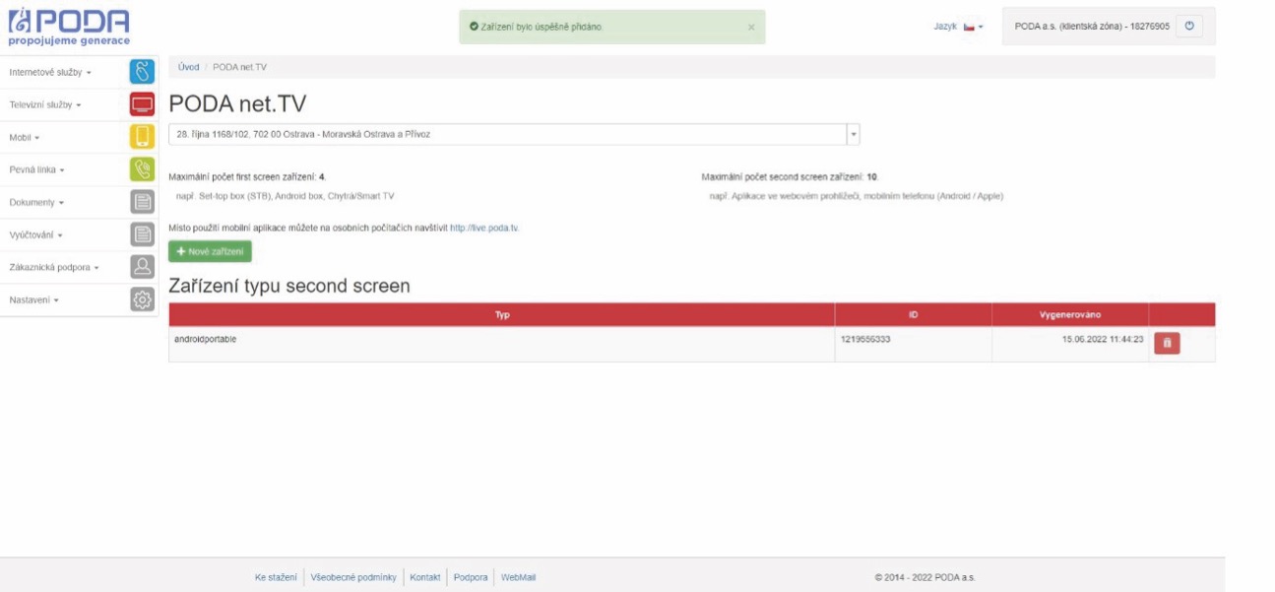Image resolution: width=1275 pixels, height=592 pixels.
Task: Expand the Pevná linka menu
Action: (36, 169)
